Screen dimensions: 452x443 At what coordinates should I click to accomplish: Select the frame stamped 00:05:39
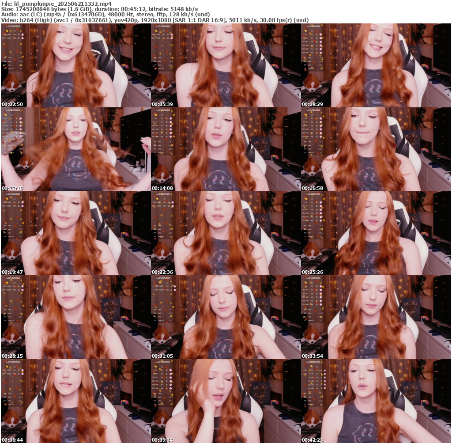point(226,65)
